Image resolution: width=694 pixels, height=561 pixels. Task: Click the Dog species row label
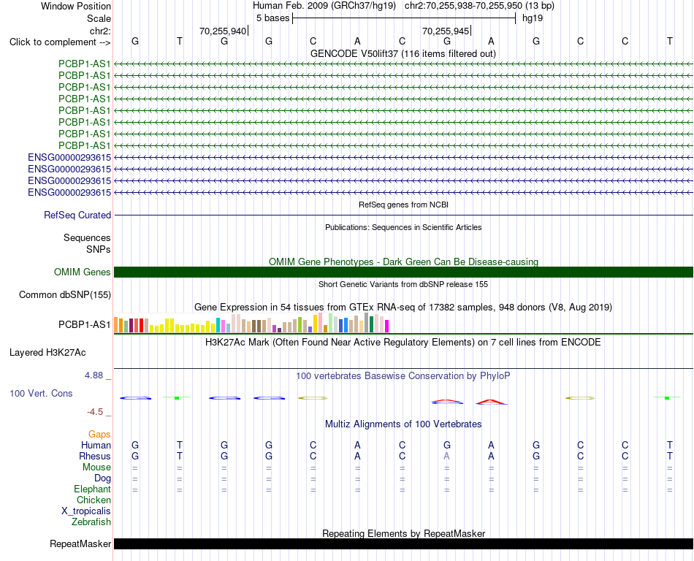click(103, 478)
